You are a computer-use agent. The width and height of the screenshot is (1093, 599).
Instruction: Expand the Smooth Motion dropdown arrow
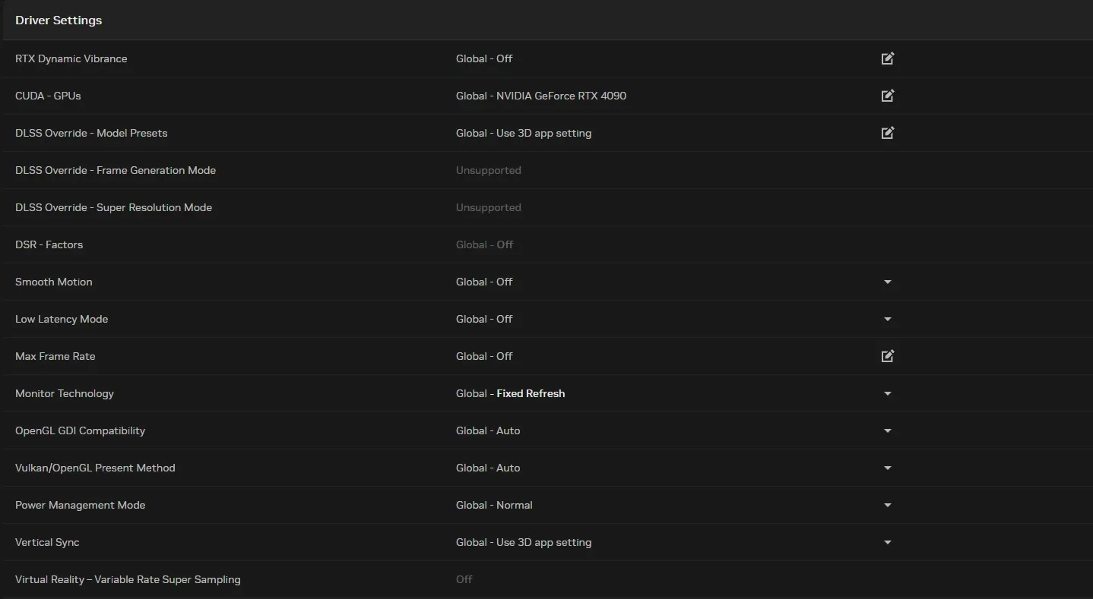(887, 282)
